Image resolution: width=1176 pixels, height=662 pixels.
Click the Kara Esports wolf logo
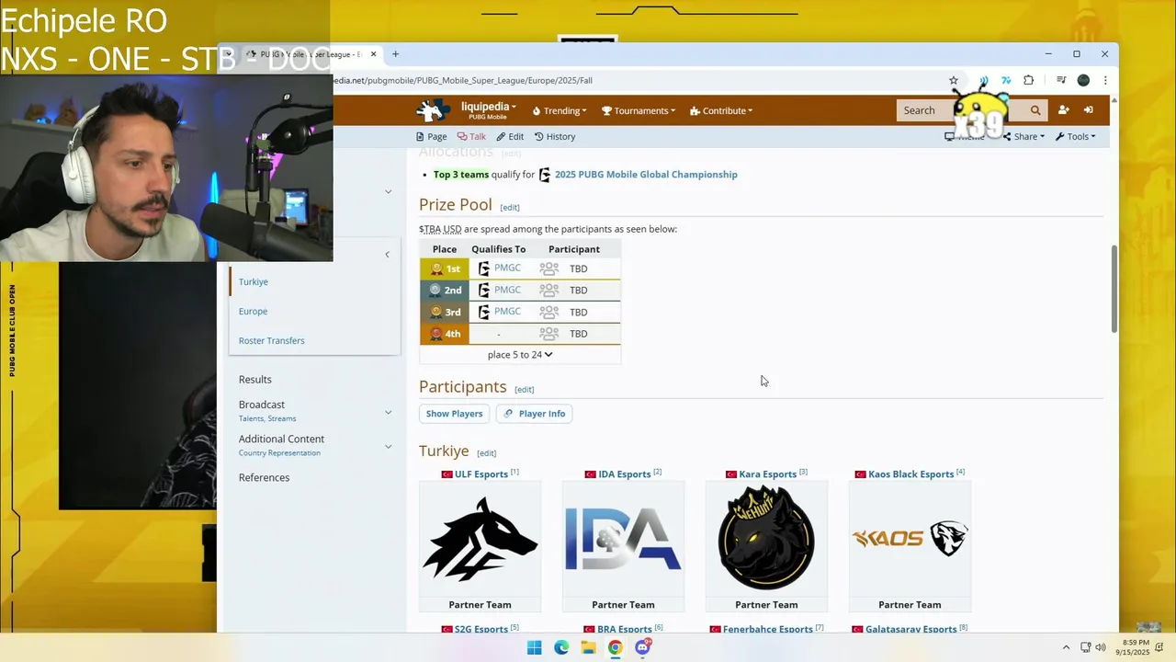766,538
